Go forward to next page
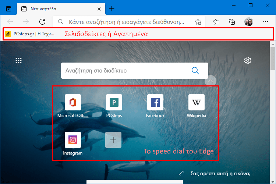This screenshot has height=184, width=276. pos(26,22)
